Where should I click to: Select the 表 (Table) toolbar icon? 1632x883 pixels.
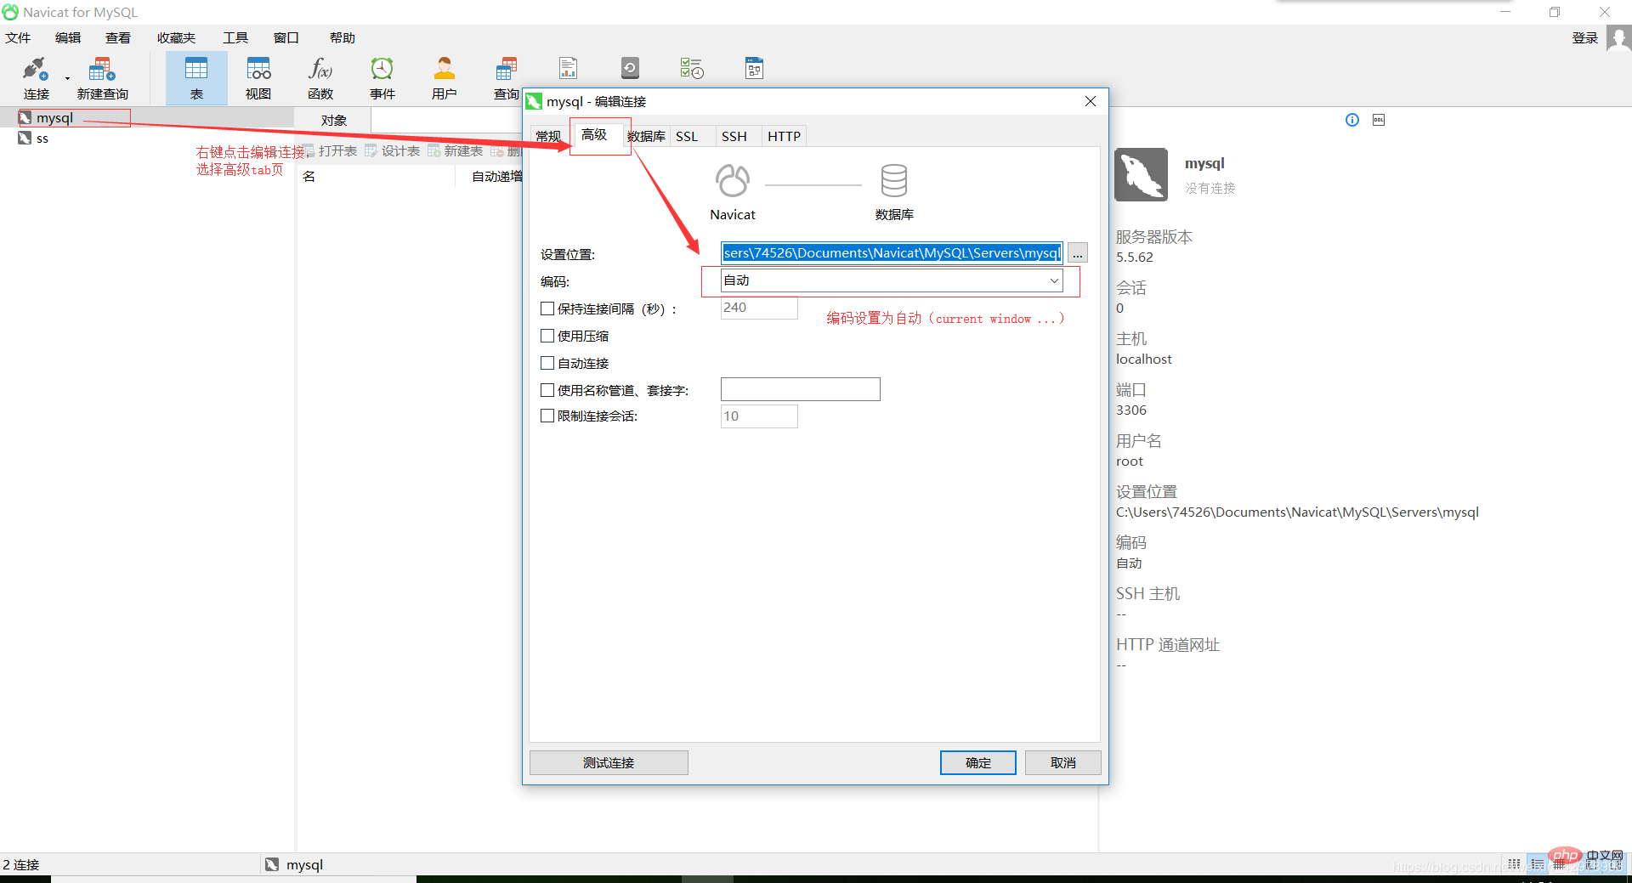click(196, 69)
